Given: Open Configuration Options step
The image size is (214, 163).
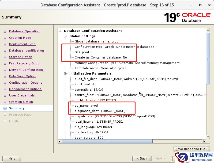Looking at the screenshot, I should tap(26, 83).
